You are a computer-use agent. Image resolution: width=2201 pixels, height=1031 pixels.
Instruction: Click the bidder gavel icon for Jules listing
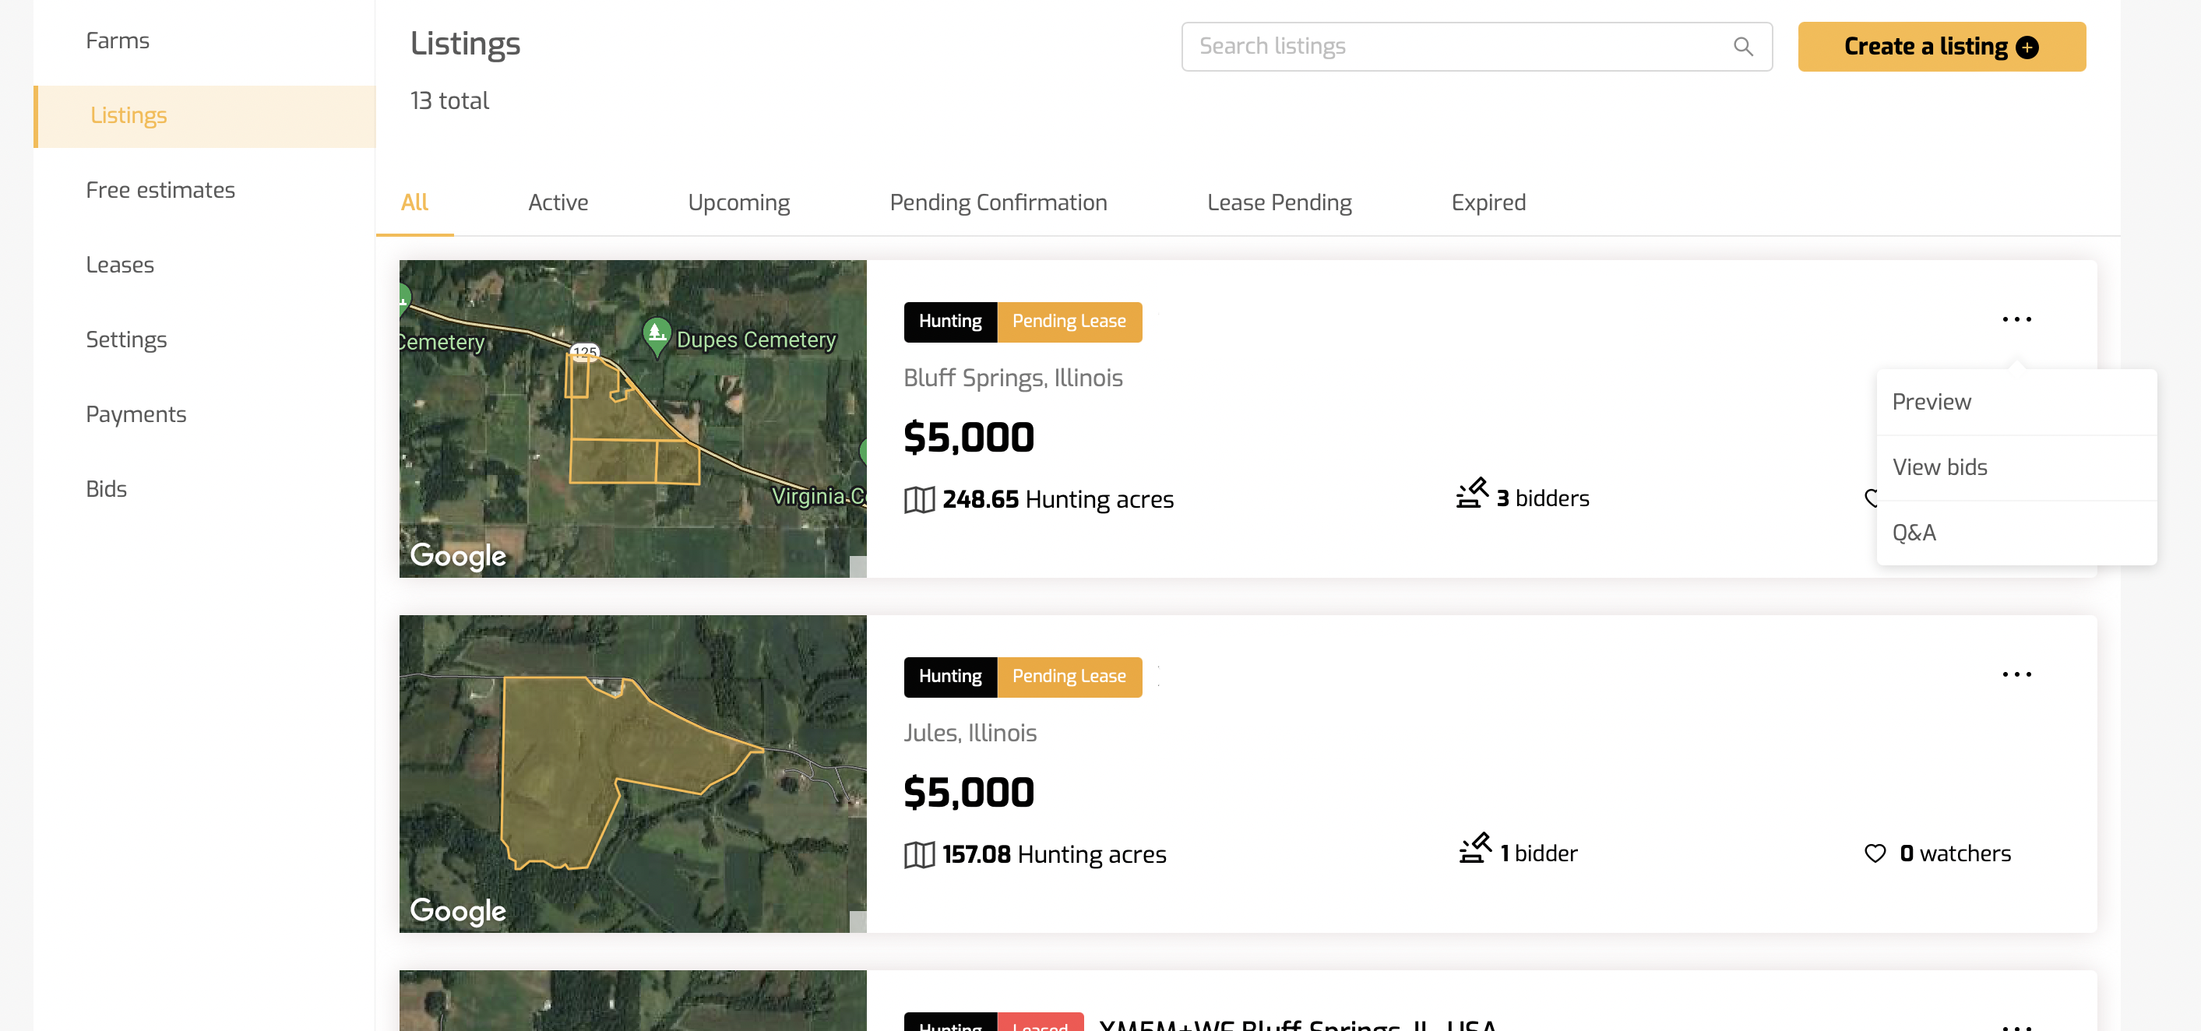(1475, 848)
